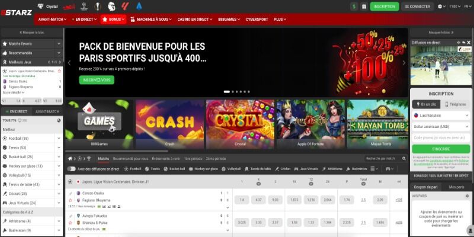Filter matches by Jeux Virtuels

(306, 169)
